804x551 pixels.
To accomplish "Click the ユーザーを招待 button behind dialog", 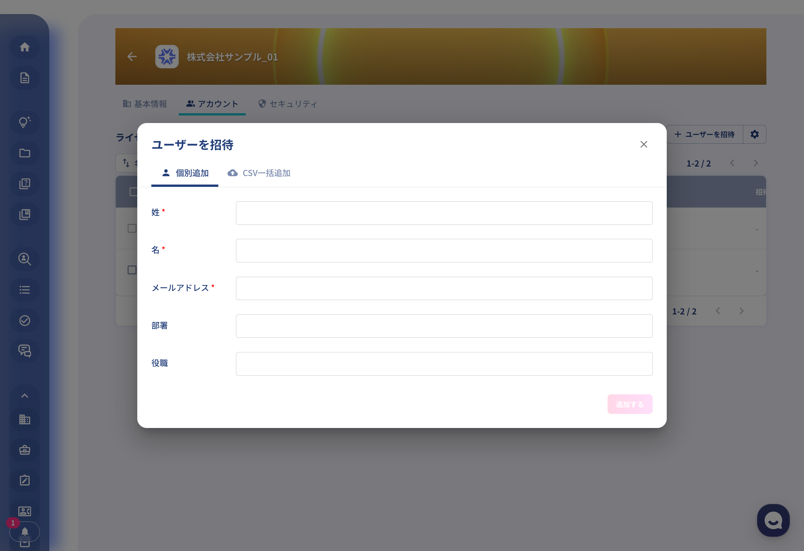I will [705, 134].
